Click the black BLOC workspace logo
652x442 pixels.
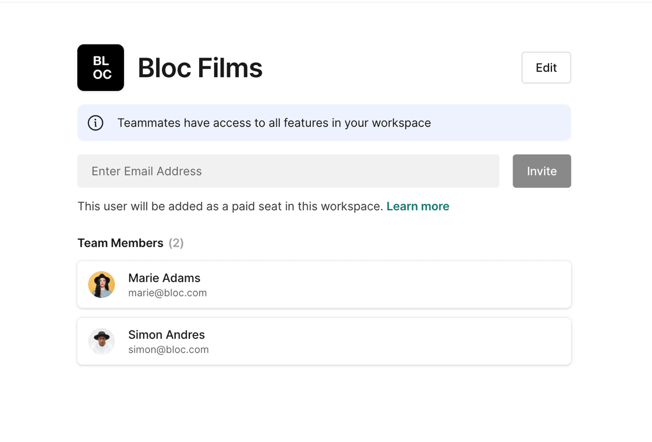[101, 68]
